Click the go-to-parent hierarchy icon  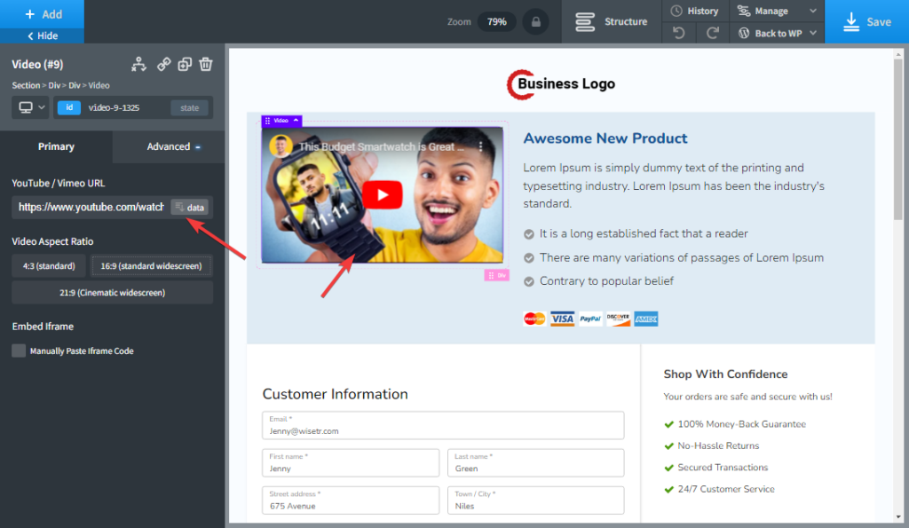point(138,64)
